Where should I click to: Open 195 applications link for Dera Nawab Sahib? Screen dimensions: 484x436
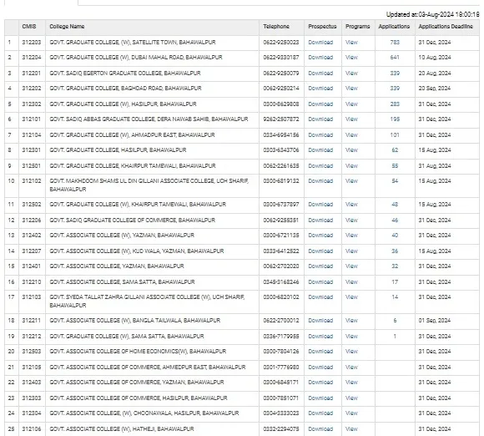pyautogui.click(x=395, y=119)
